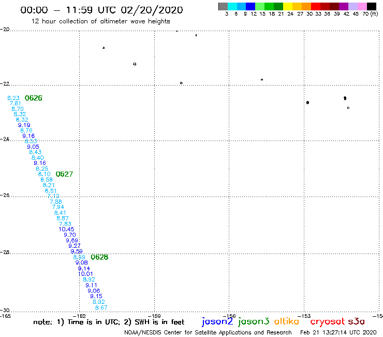This screenshot has height=337, width=383.
Task: Click the wave height value 8.58
Action: [47, 179]
